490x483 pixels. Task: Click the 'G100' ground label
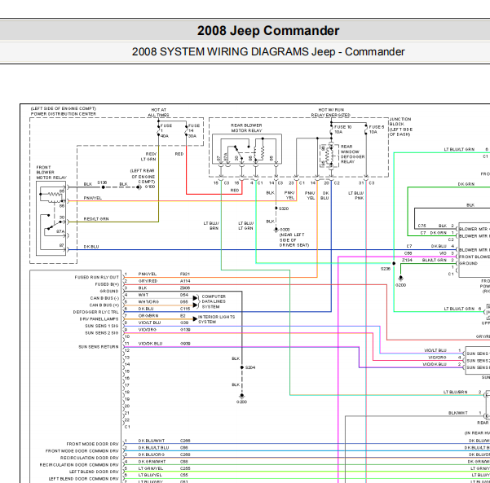[x=150, y=187]
